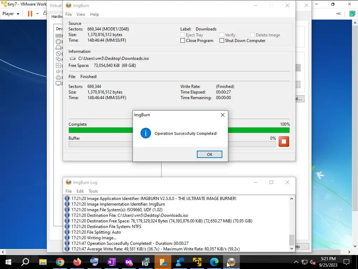Screen dimensions: 358x269
Task: Toggle the Eject Tray checkbox
Action: pos(182,35)
